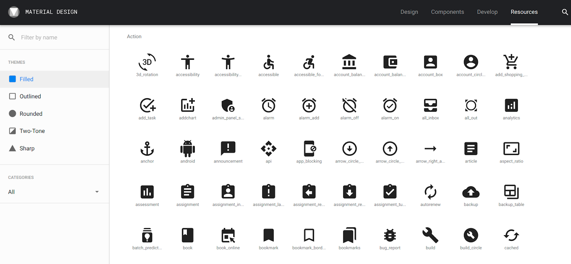Open the Components menu
Image resolution: width=571 pixels, height=264 pixels.
(447, 12)
